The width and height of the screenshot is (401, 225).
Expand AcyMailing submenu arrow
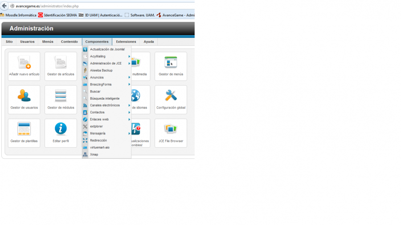point(129,56)
